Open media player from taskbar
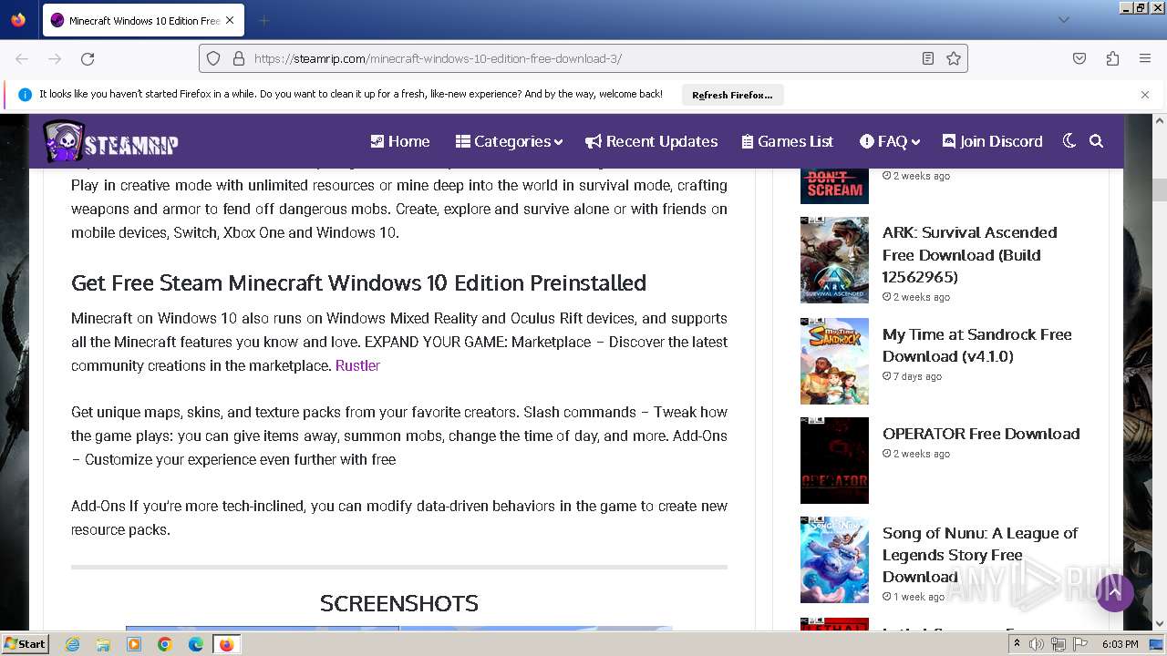Viewport: 1167px width, 656px height. [x=134, y=644]
